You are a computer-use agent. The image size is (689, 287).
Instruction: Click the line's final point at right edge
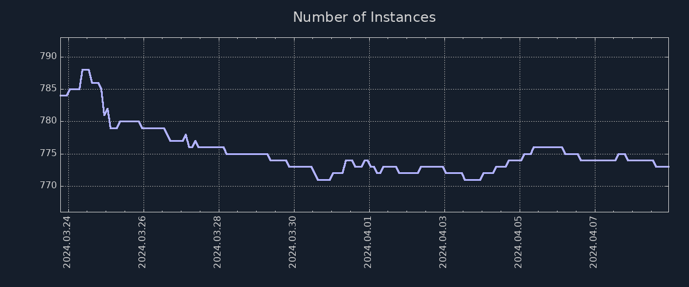click(668, 166)
